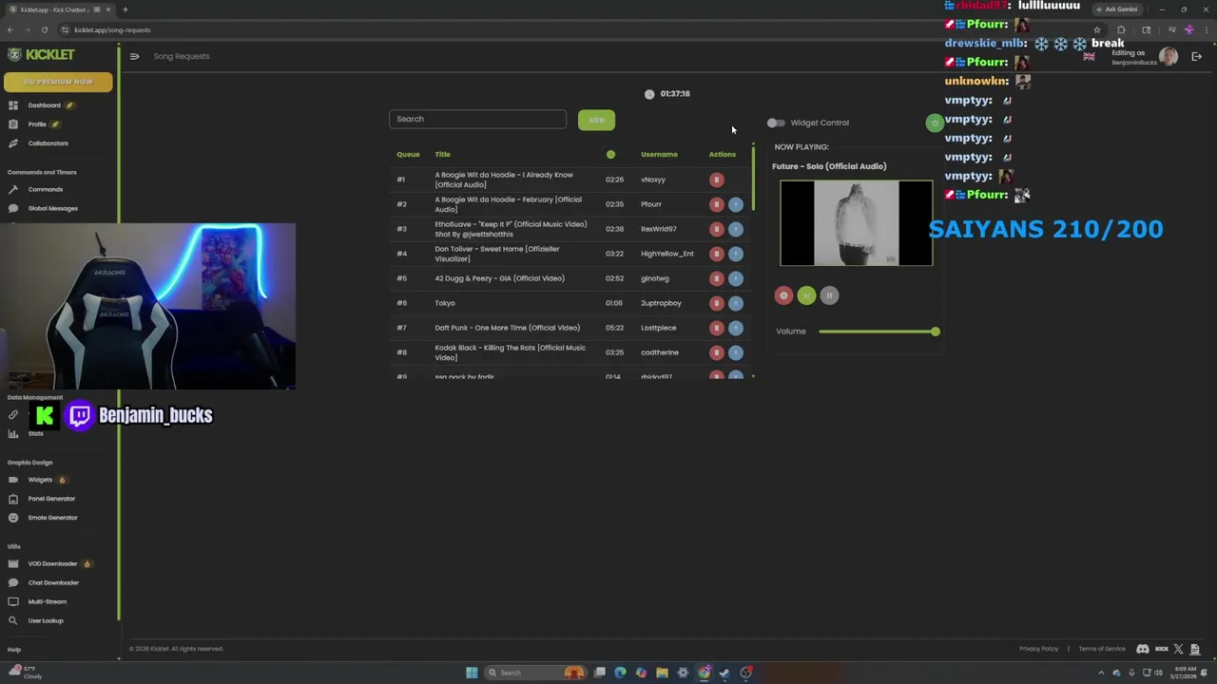
Task: Open Chat Downloader utility
Action: pyautogui.click(x=53, y=582)
